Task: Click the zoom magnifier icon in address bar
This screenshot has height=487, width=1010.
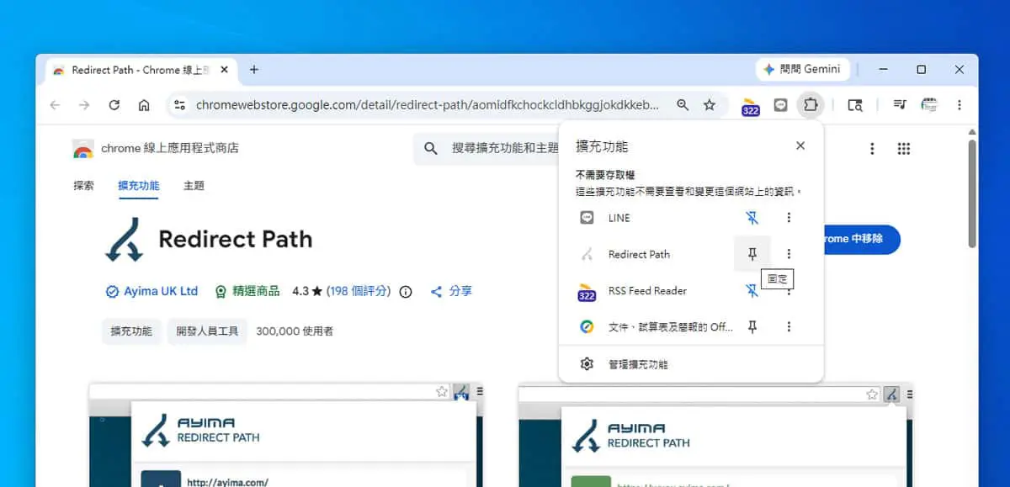Action: [x=683, y=105]
